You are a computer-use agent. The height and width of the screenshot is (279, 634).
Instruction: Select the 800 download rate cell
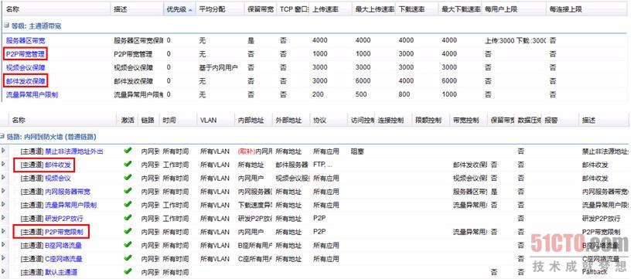coord(404,94)
